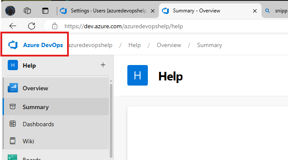Click the plus add-new button in sidebar
The image size is (288, 160).
103,65
